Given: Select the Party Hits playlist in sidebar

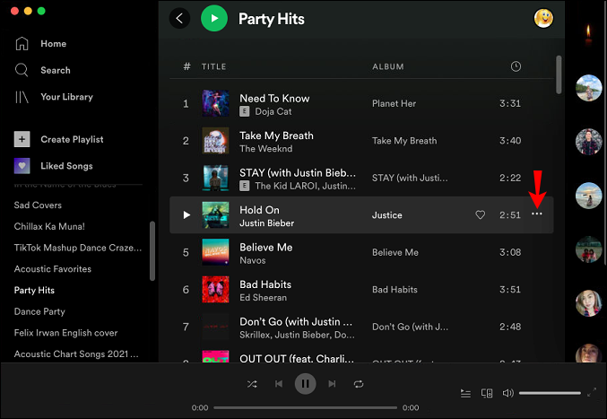Looking at the screenshot, I should point(34,290).
